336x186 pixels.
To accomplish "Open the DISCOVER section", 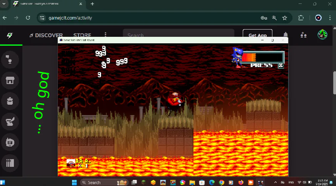I will (46, 35).
